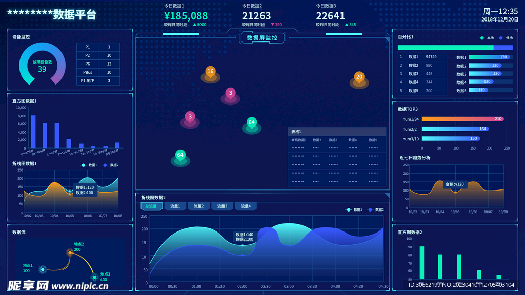Switch to the 总流量 tab
The height and width of the screenshot is (295, 525).
[151, 206]
